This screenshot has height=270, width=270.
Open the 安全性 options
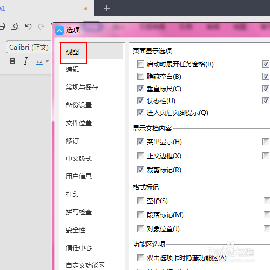[x=76, y=230]
